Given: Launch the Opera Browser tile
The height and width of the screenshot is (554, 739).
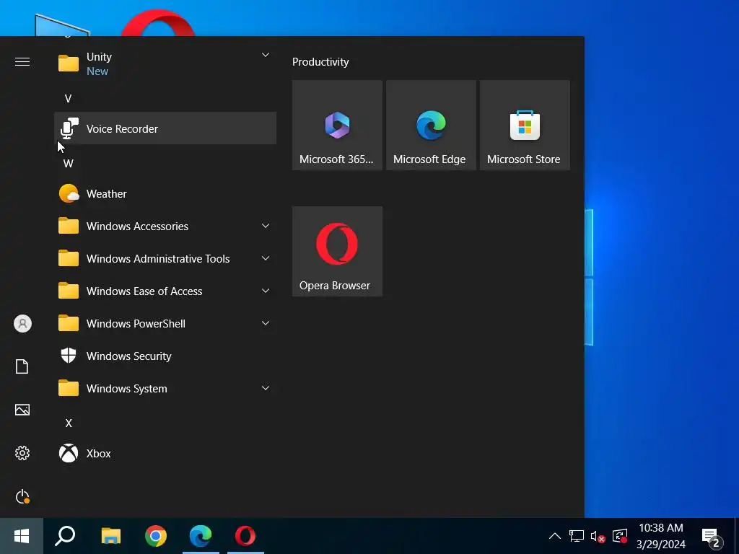Looking at the screenshot, I should coord(337,251).
